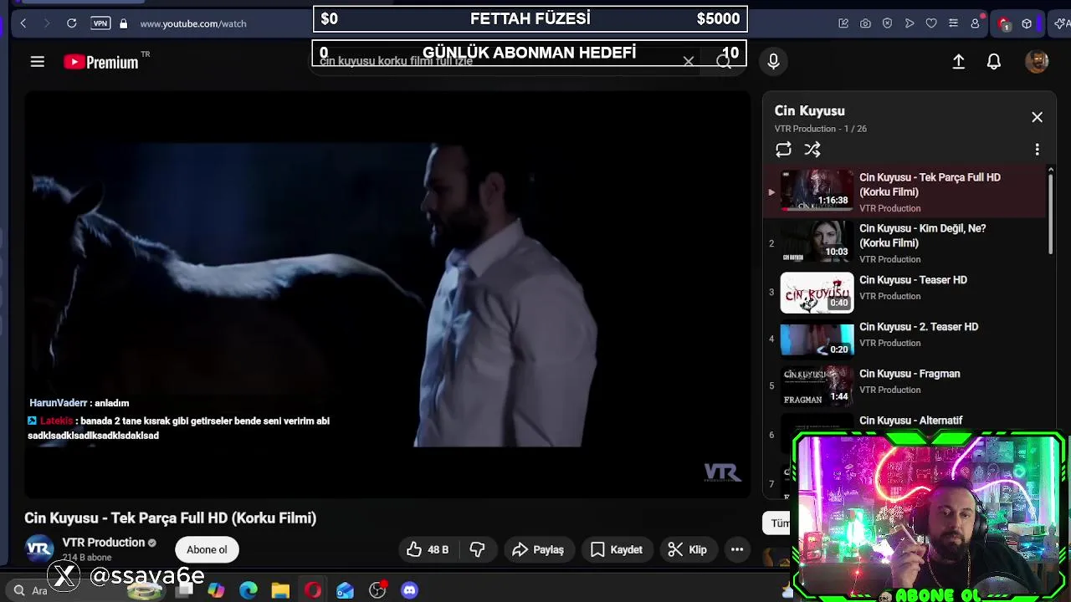This screenshot has height=602, width=1071.
Task: Create a clip via Klip button
Action: click(688, 549)
